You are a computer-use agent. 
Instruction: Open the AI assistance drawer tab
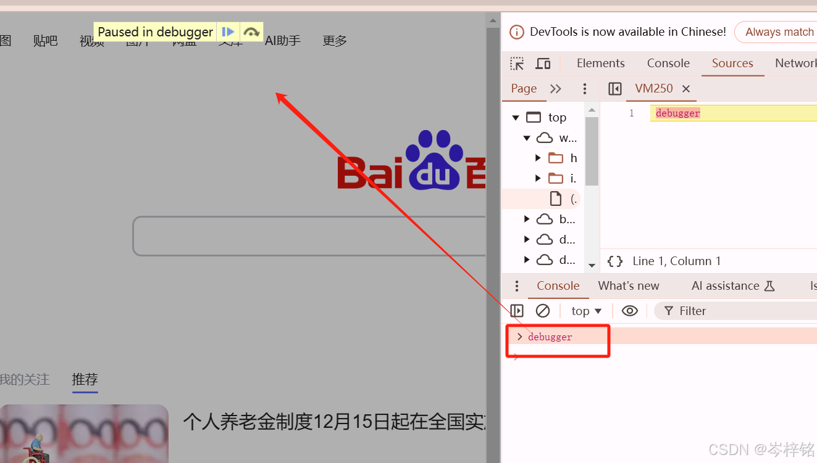point(733,285)
